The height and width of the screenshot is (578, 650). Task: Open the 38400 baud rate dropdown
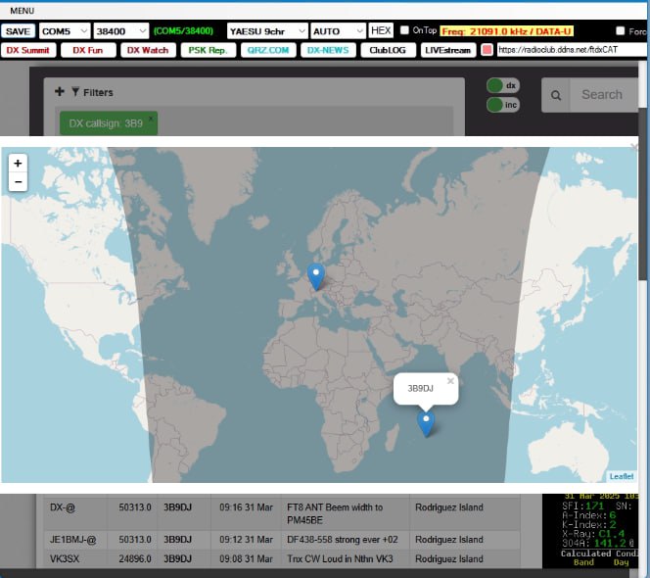point(121,31)
